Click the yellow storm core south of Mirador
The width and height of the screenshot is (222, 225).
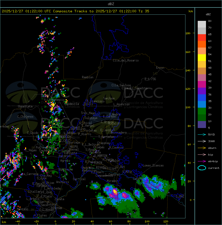(115, 192)
